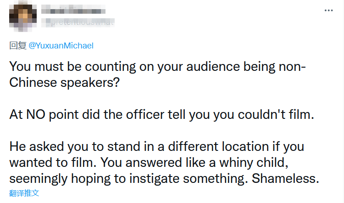Click the phrase "whiny child" in the tweet
The height and width of the screenshot is (203, 344).
(x=254, y=163)
